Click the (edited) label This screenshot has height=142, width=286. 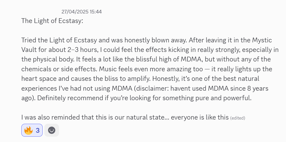237,118
